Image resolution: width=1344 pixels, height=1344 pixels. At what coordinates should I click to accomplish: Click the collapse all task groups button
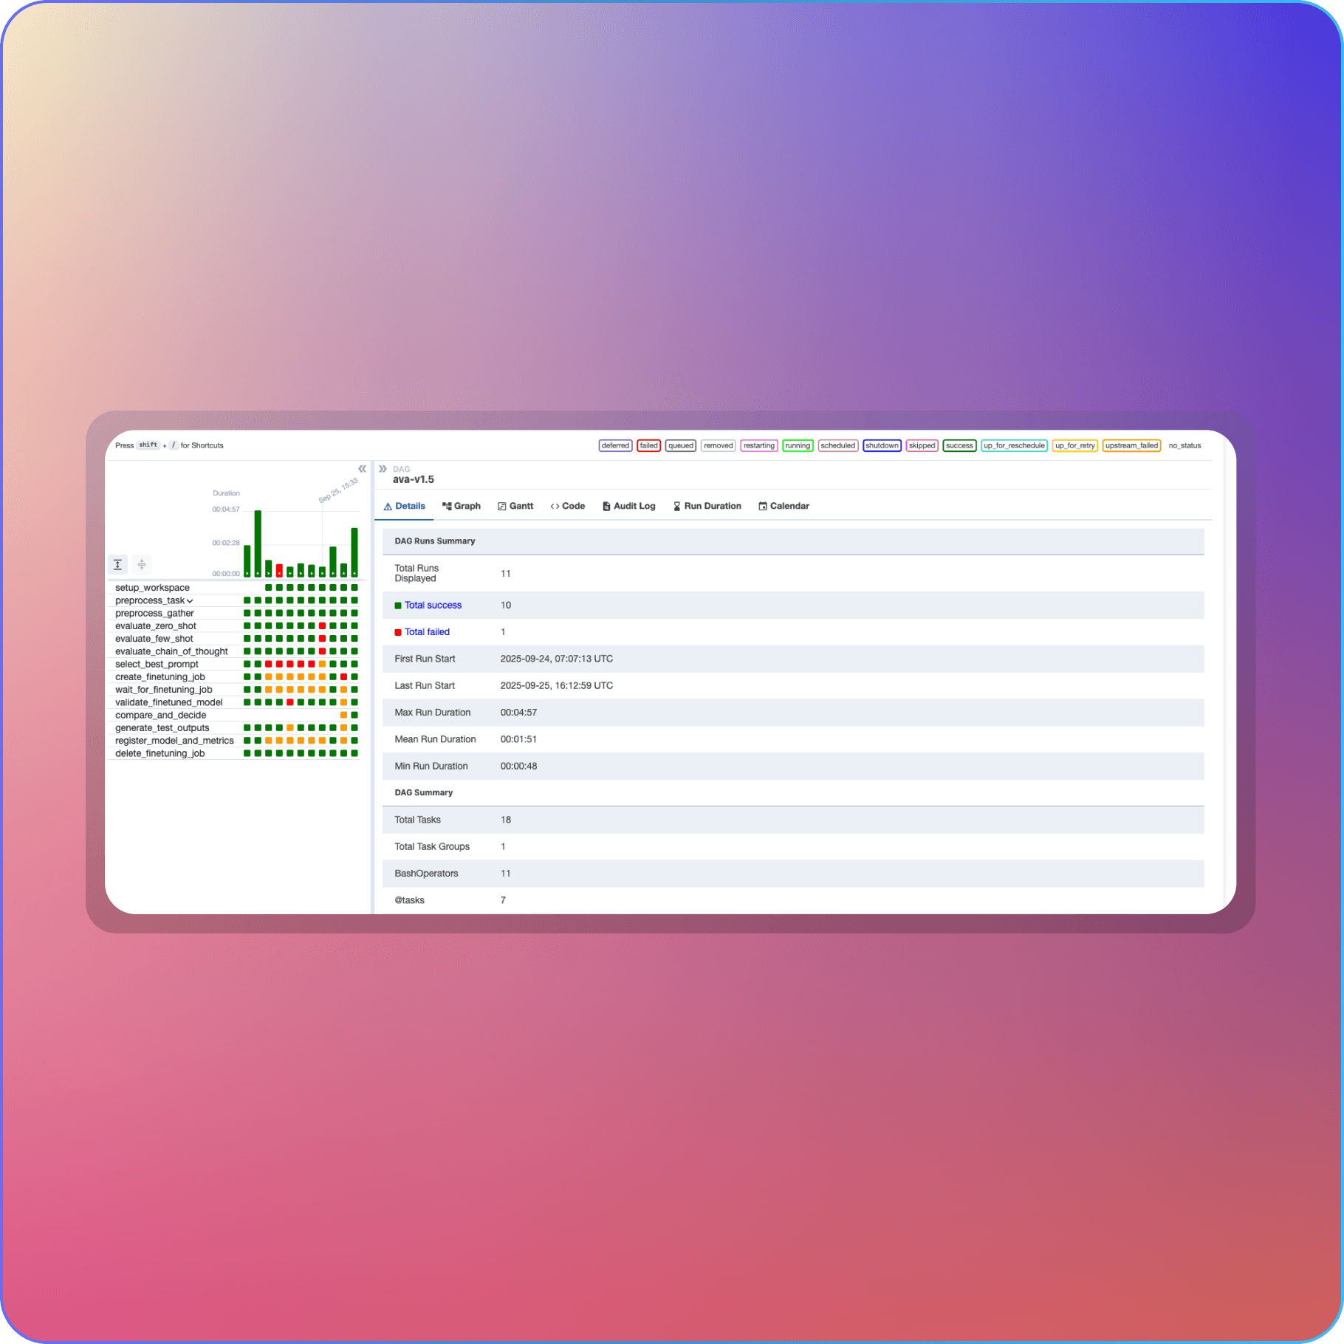(x=142, y=565)
